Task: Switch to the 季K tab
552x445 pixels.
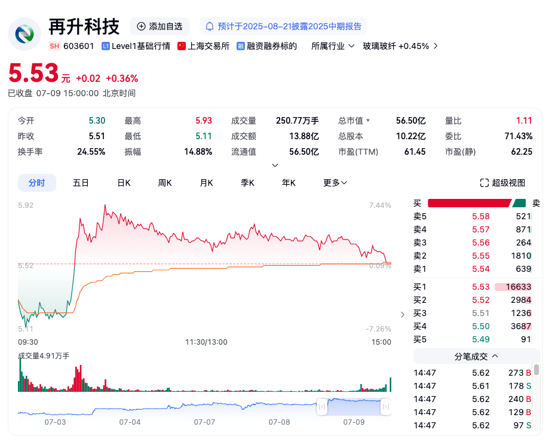Action: (247, 183)
